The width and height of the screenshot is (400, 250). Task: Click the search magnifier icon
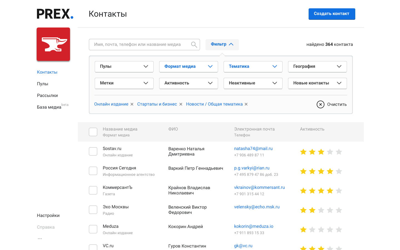(x=194, y=44)
